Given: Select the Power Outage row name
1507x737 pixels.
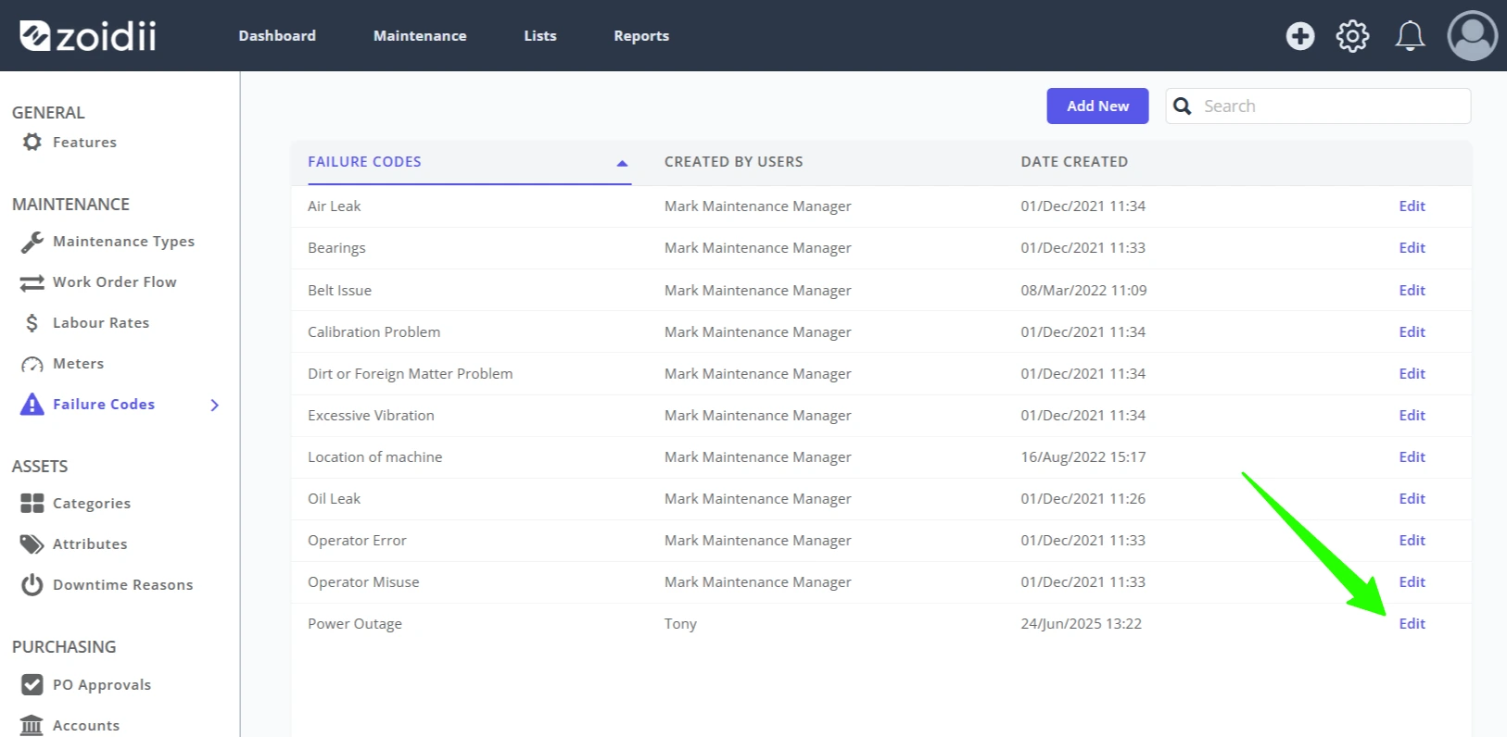Looking at the screenshot, I should point(355,624).
